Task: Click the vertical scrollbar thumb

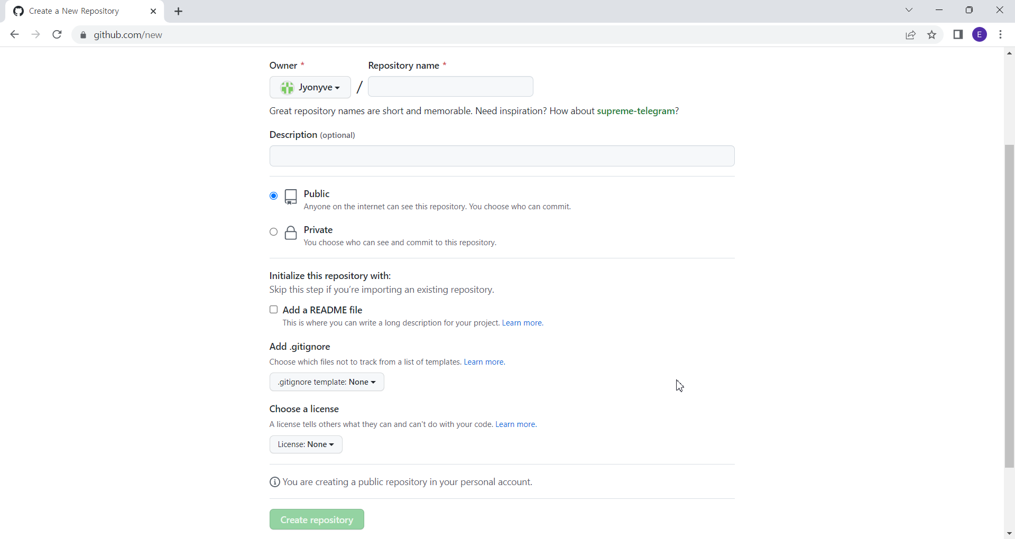Action: (1009, 306)
